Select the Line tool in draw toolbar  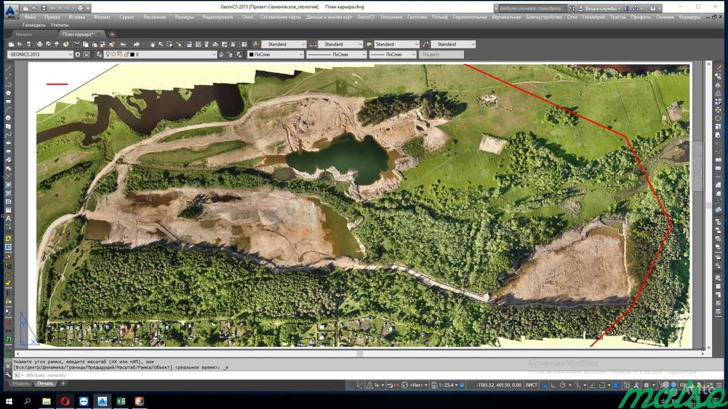click(x=9, y=68)
